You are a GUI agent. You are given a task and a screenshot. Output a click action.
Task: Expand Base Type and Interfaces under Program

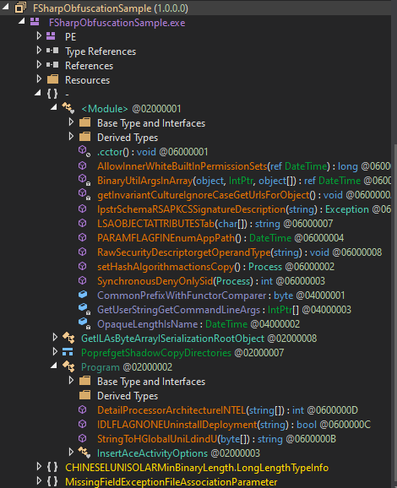pos(71,380)
